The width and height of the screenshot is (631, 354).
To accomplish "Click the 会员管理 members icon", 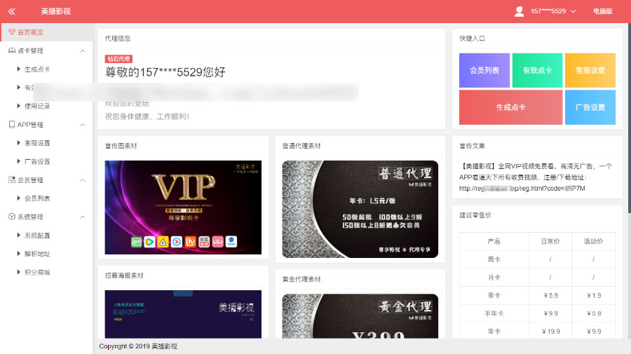I will [12, 180].
